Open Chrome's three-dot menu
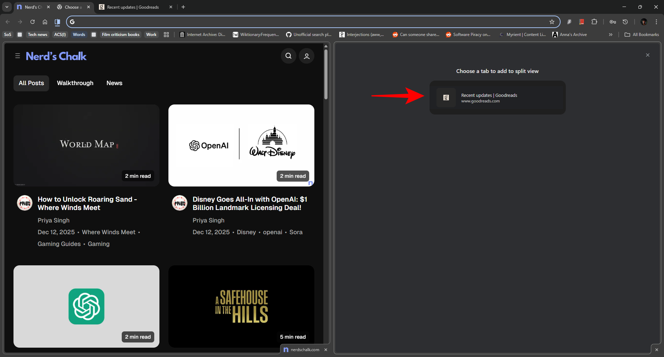 (x=656, y=22)
